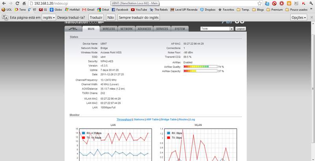This screenshot has height=161, width=315.
Task: Open the Throughput monitor link
Action: point(124,120)
